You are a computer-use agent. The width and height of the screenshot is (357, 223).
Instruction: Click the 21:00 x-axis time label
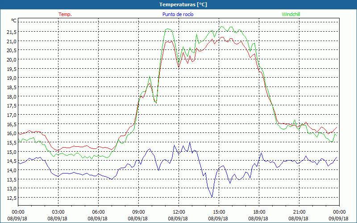coord(299,212)
